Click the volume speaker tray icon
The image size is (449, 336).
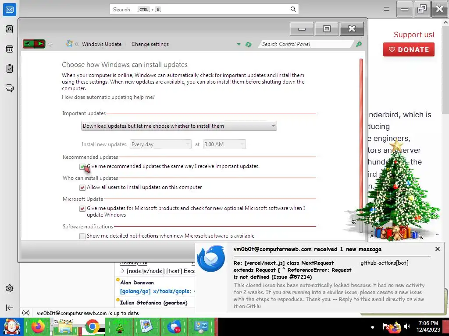click(407, 326)
